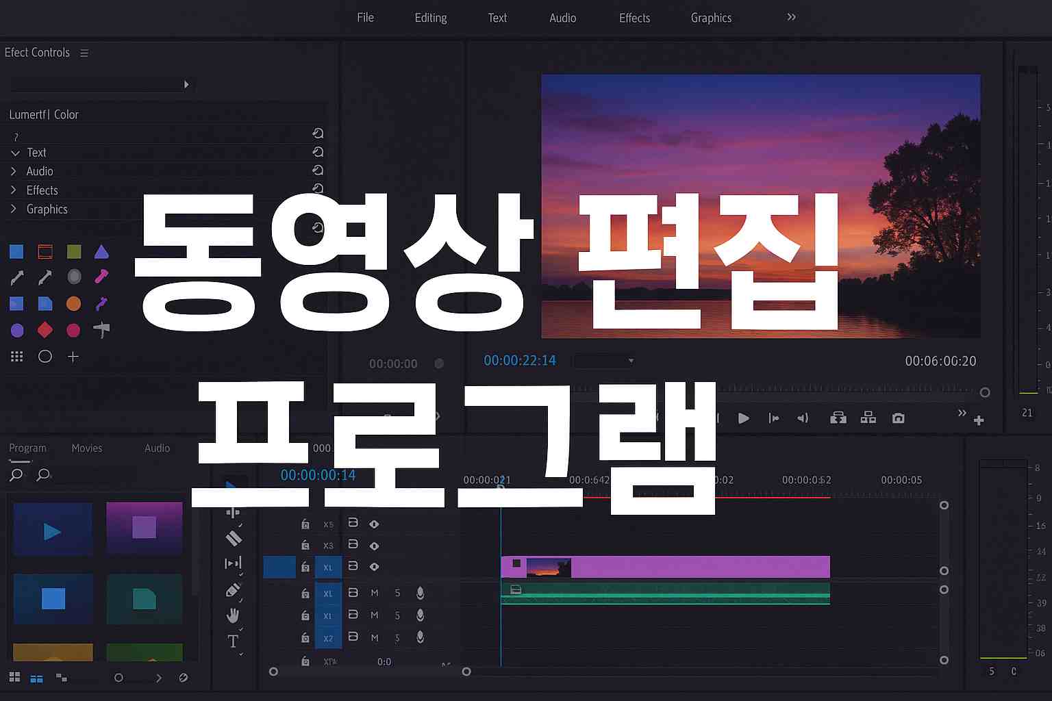Click the pink eyedropper tool icon

click(x=101, y=277)
